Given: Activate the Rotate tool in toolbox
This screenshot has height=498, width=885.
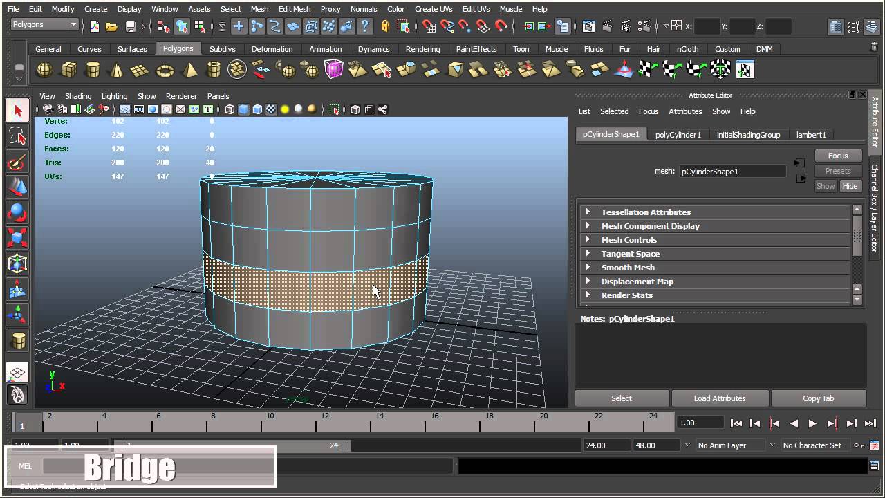Looking at the screenshot, I should [x=17, y=212].
